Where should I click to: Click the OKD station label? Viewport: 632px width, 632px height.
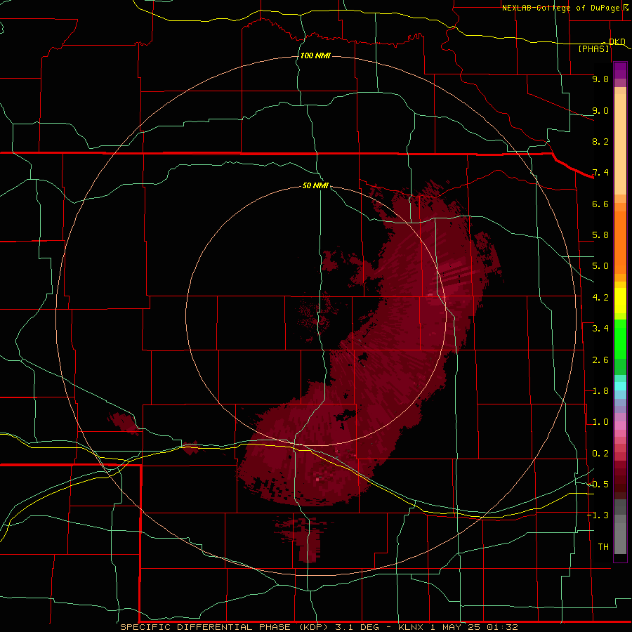[617, 41]
